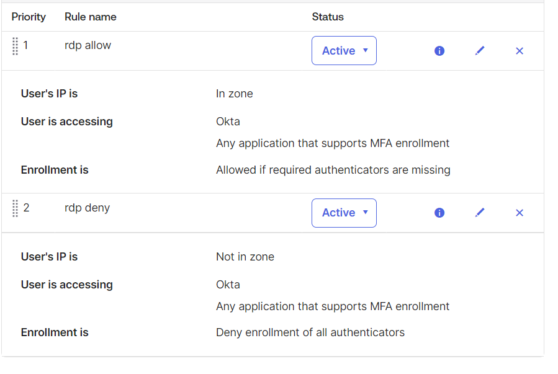558x374 pixels.
Task: Open the pencil editor for rdp deny rule
Action: click(x=479, y=213)
